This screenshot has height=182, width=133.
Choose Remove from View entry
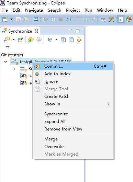[x=73, y=129]
